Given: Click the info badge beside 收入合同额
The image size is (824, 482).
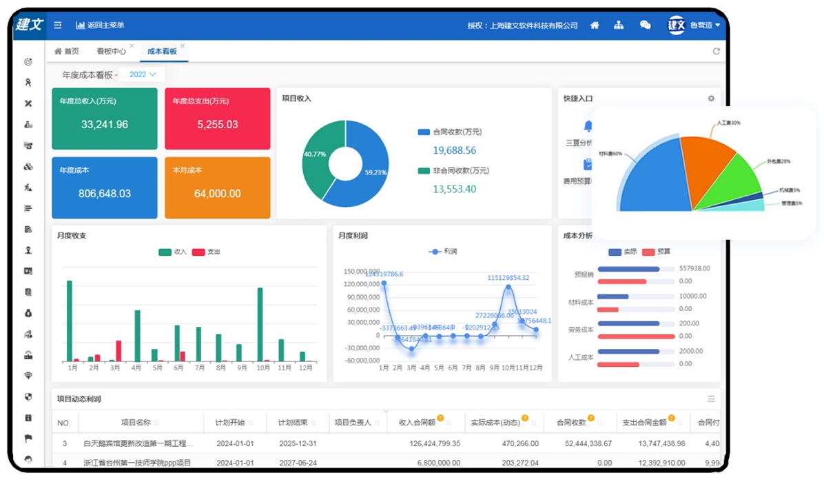Looking at the screenshot, I should [440, 418].
